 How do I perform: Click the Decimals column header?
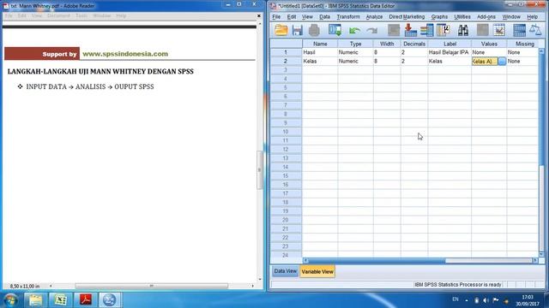pyautogui.click(x=414, y=44)
